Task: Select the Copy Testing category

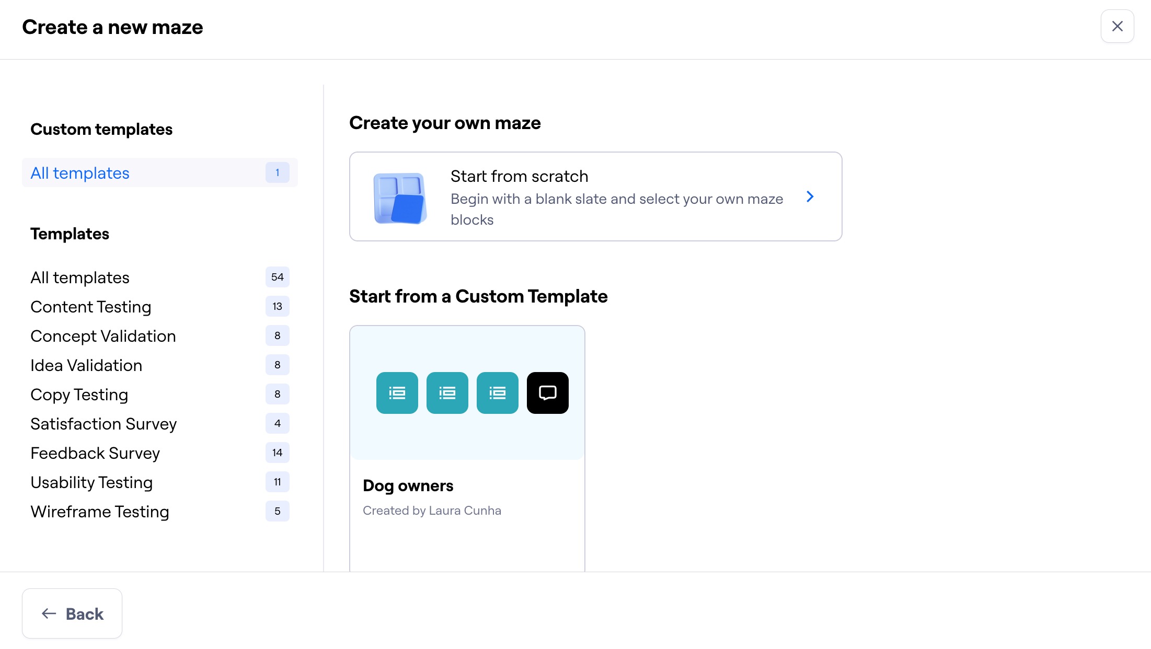Action: pyautogui.click(x=79, y=395)
